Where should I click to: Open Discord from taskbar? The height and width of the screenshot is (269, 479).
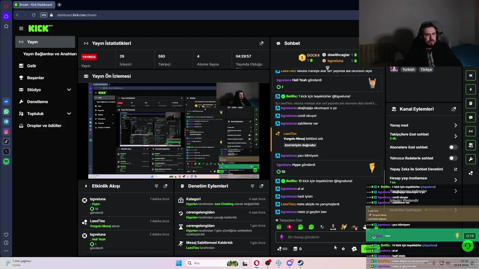290,263
